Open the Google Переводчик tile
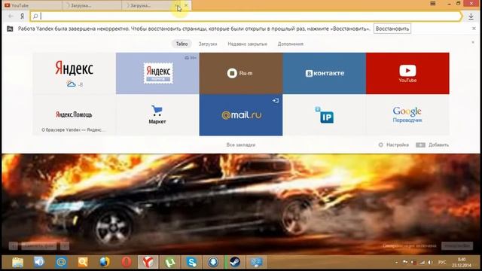This screenshot has width=482, height=271. point(407,115)
